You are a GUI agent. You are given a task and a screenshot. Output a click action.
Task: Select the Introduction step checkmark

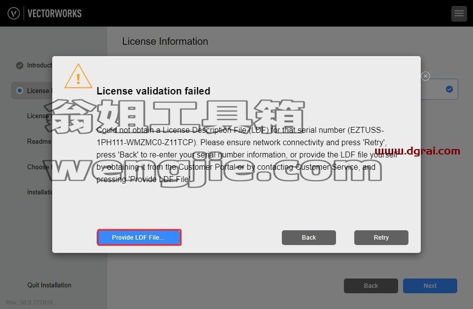(x=20, y=65)
